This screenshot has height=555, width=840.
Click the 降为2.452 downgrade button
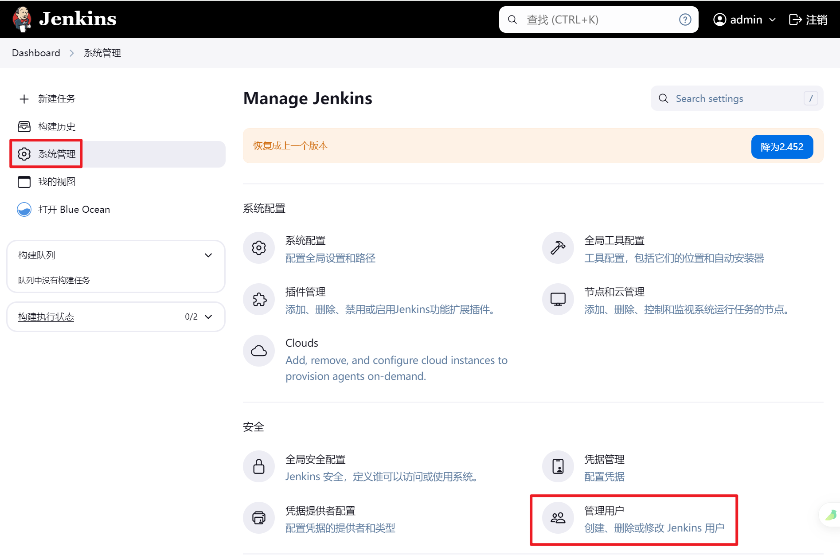tap(782, 147)
